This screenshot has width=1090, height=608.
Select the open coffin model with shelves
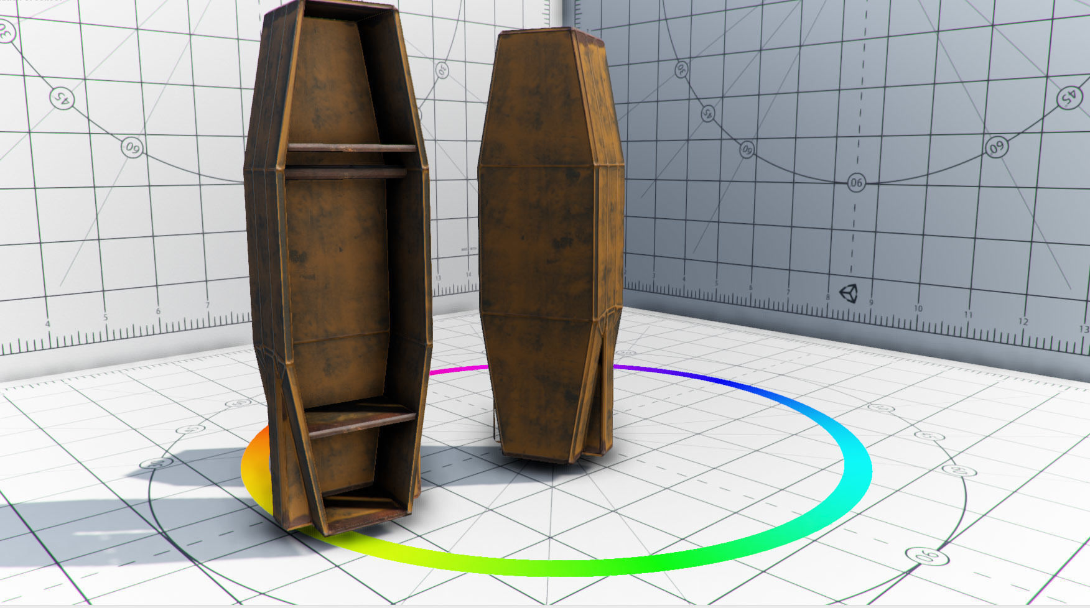338,267
